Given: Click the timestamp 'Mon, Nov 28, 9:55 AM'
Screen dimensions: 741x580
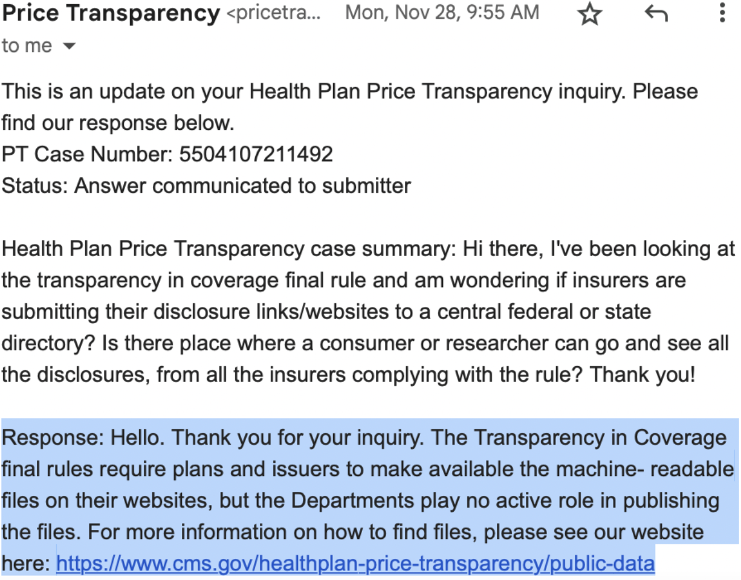Looking at the screenshot, I should click(x=442, y=13).
